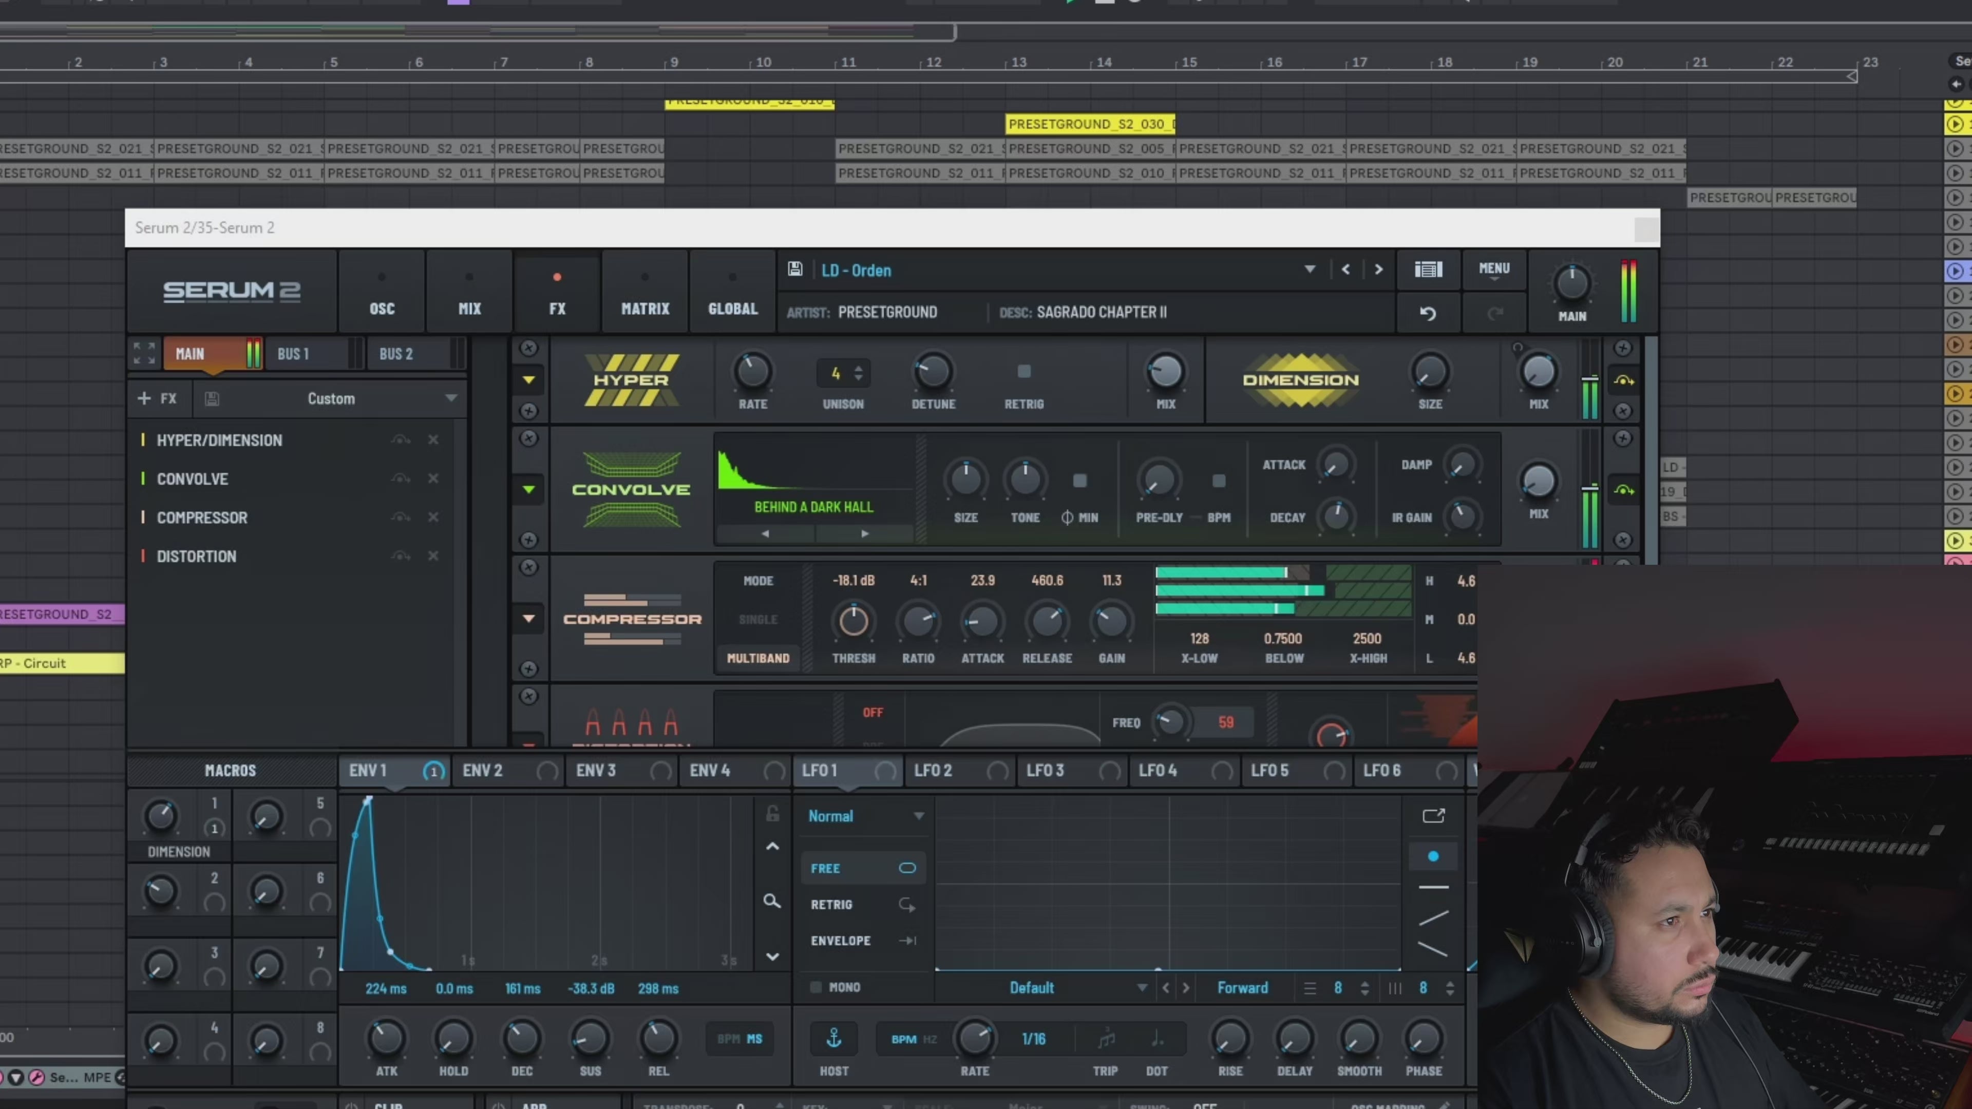Toggle the Hyper RETRIG switch
The height and width of the screenshot is (1109, 1972).
1023,372
